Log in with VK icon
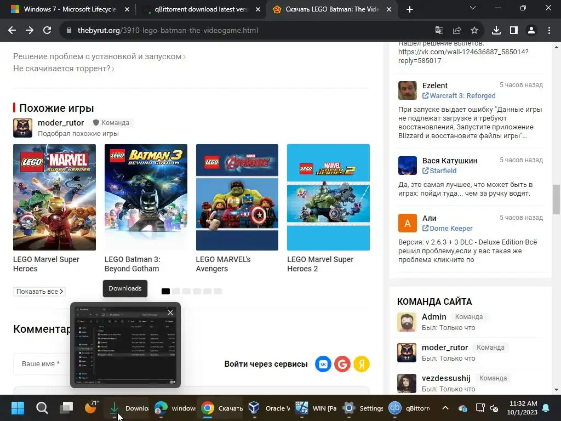The width and height of the screenshot is (561, 421). point(323,364)
